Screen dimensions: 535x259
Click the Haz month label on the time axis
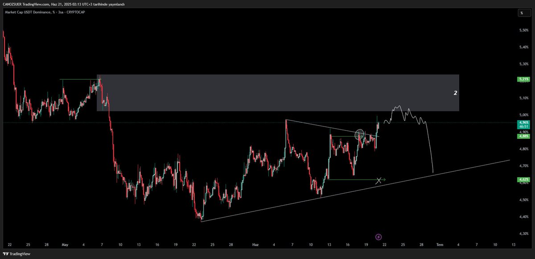[x=255, y=244]
